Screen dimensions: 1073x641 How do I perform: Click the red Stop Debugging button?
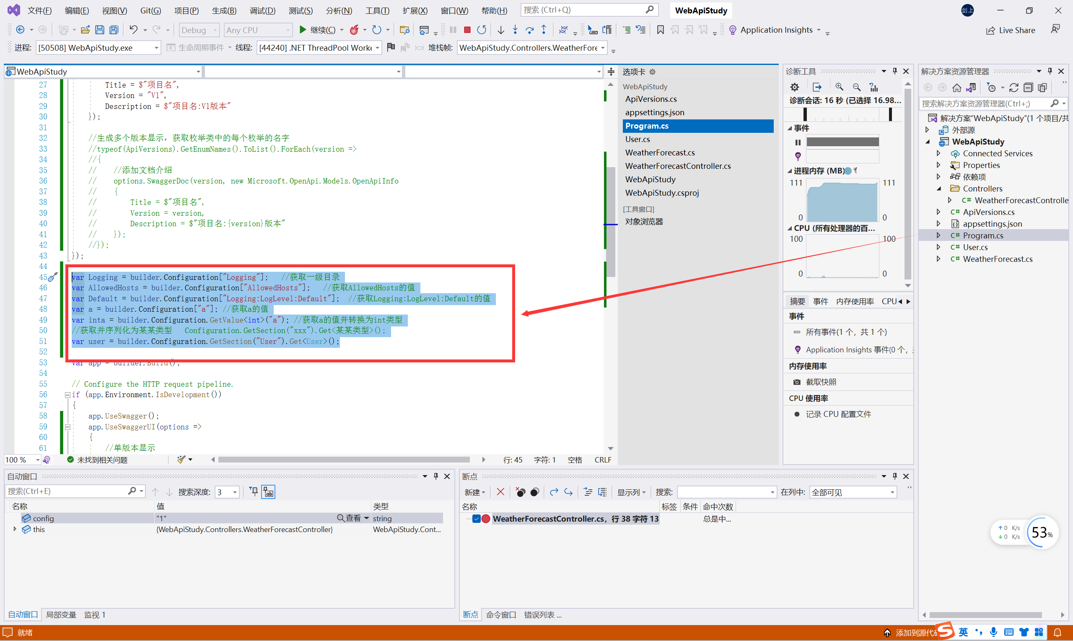(467, 30)
